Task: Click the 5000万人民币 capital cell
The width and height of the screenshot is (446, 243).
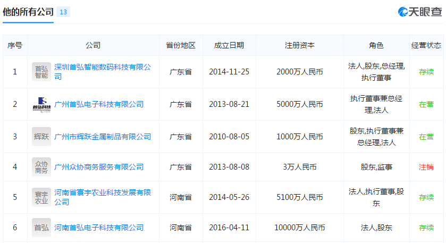Action: pyautogui.click(x=299, y=104)
